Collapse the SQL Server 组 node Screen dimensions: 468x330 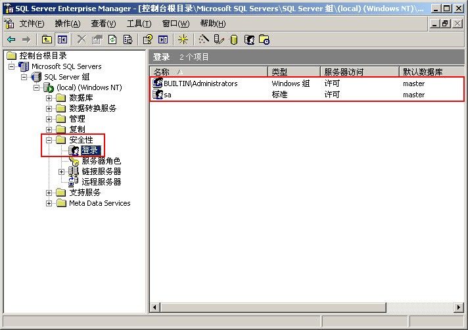24,78
